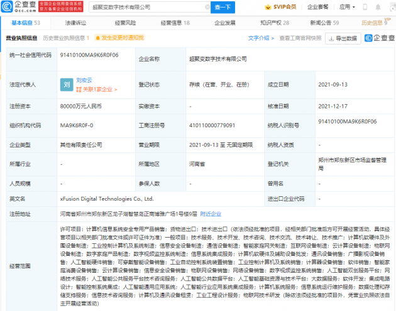
Task: Click the 注册地址 row label
Action: [20, 214]
